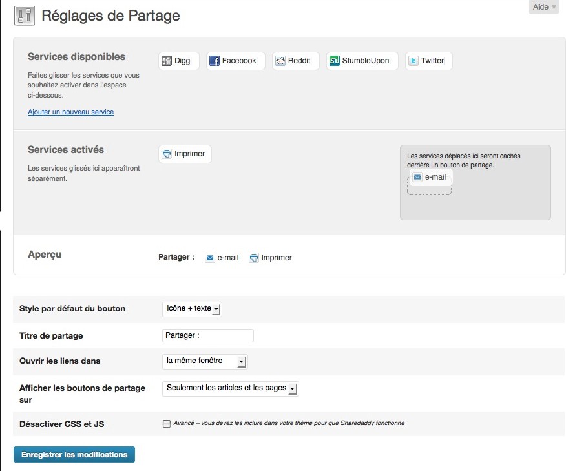Image resolution: width=566 pixels, height=471 pixels.
Task: Pick the StumbleUpon service icon
Action: click(x=335, y=61)
